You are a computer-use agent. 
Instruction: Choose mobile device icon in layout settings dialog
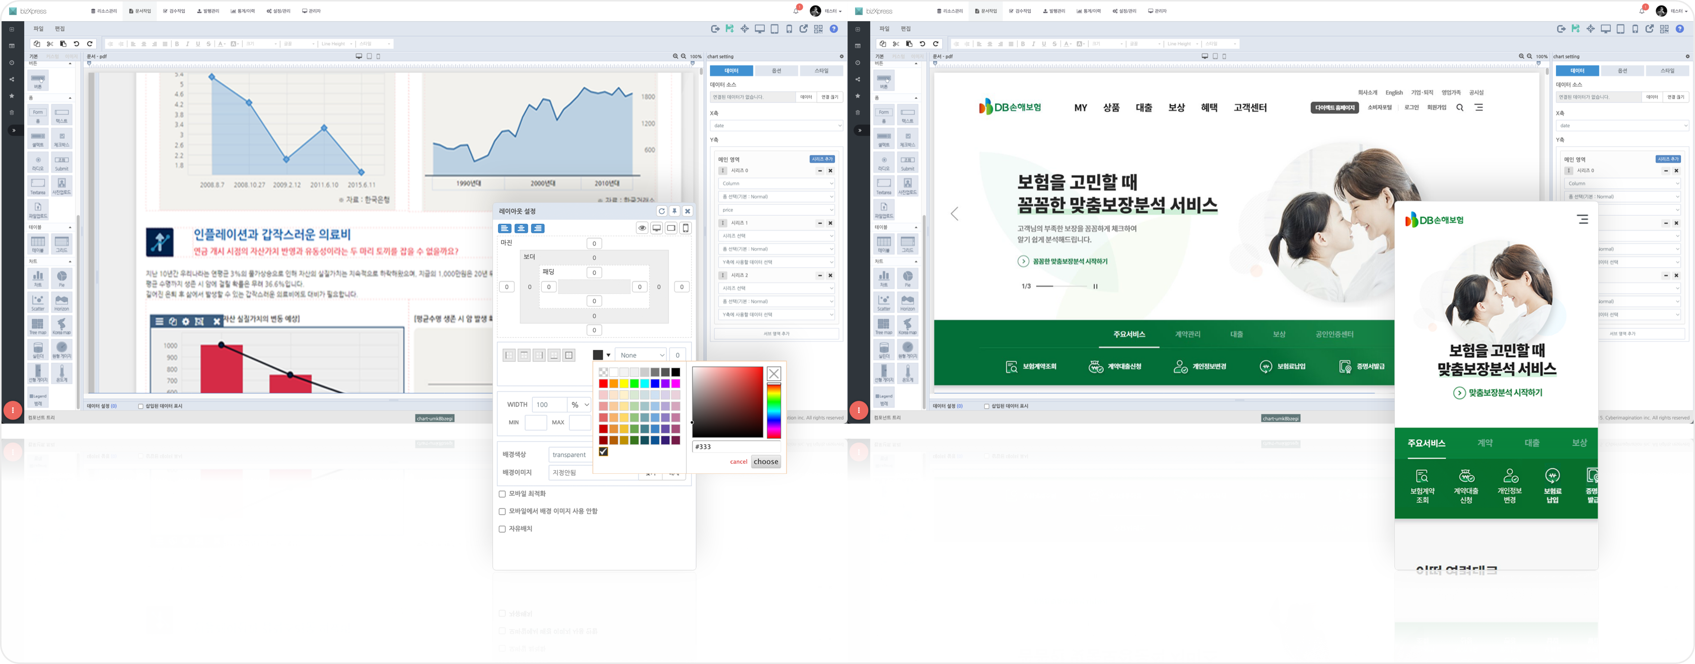point(685,228)
